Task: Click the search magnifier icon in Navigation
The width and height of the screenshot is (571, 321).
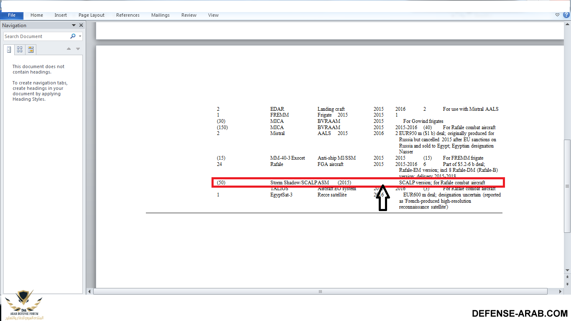Action: pyautogui.click(x=73, y=36)
